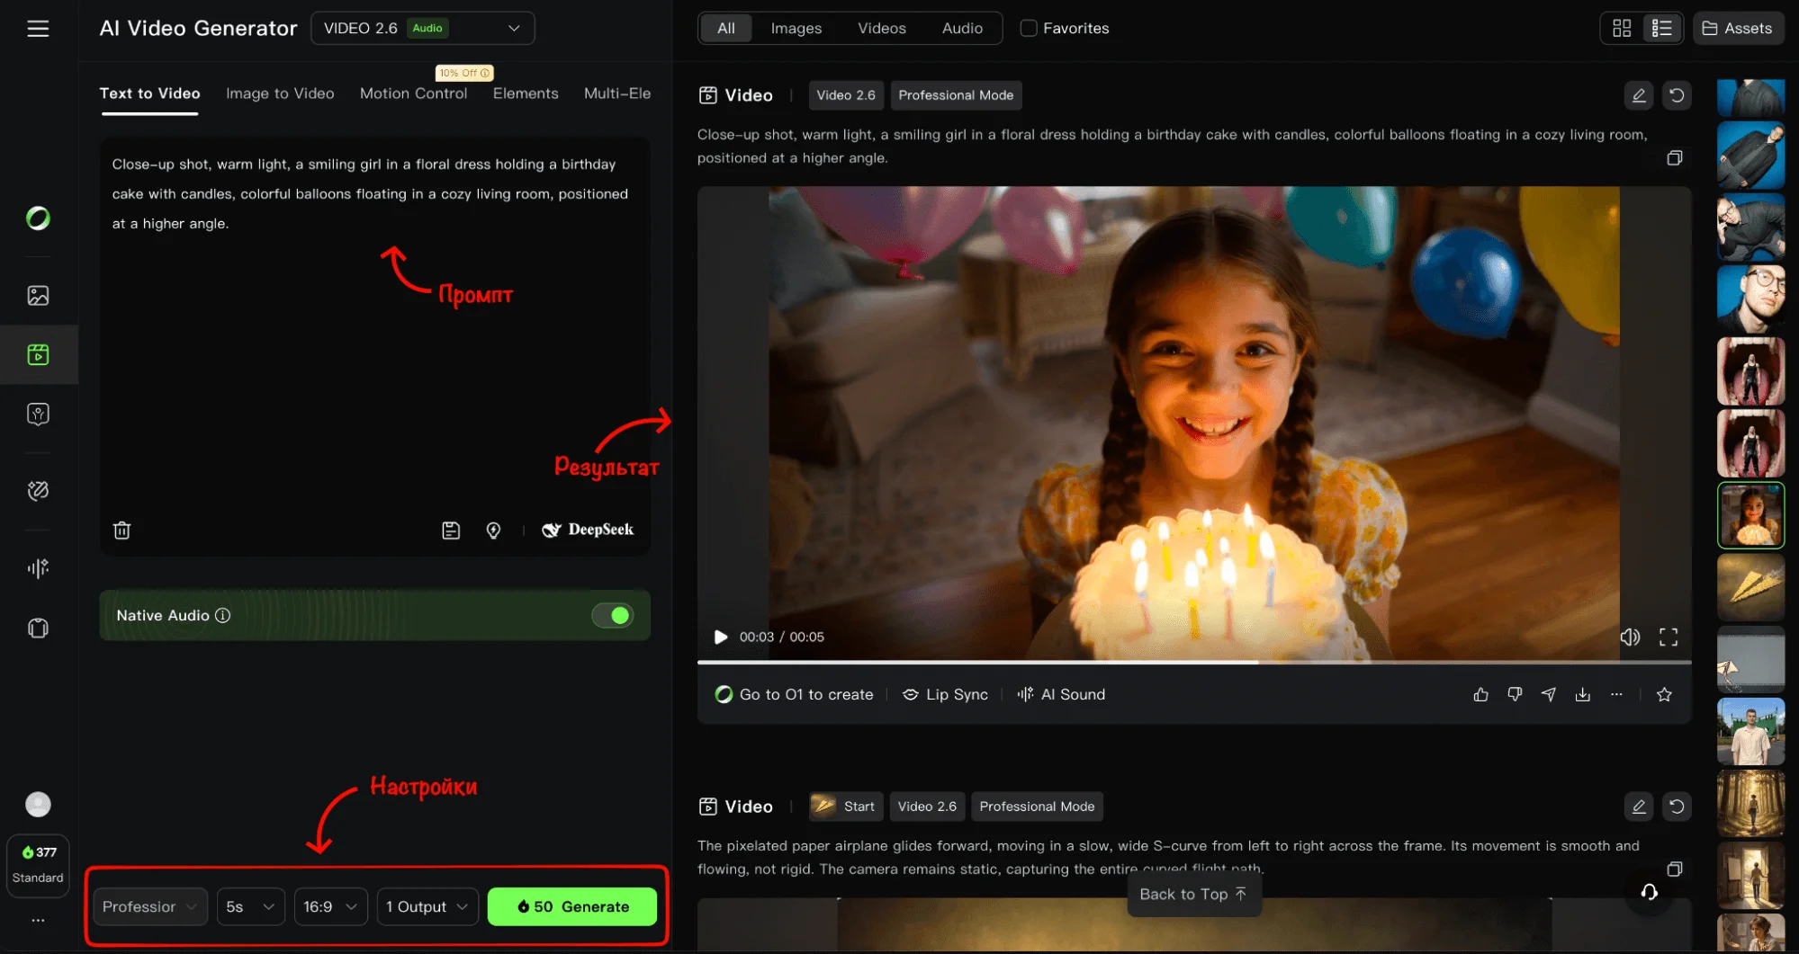The image size is (1799, 954).
Task: Disable the Native Audio toggle
Action: (x=612, y=615)
